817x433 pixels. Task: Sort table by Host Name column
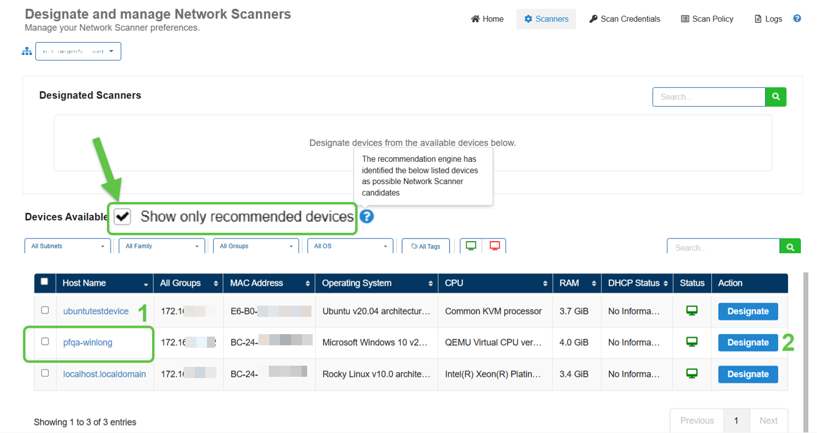pos(104,283)
